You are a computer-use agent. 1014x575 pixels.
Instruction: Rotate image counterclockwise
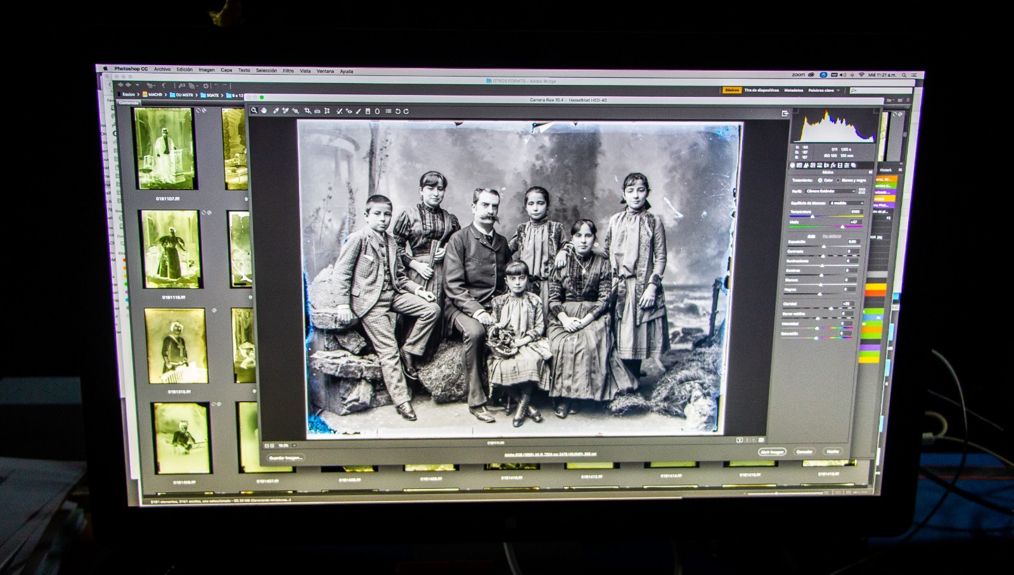[398, 111]
